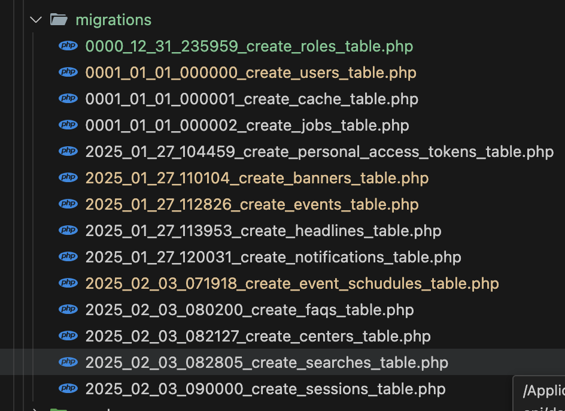Click PHP icon beside personal_access_tokens file
The image size is (565, 411).
coord(68,152)
